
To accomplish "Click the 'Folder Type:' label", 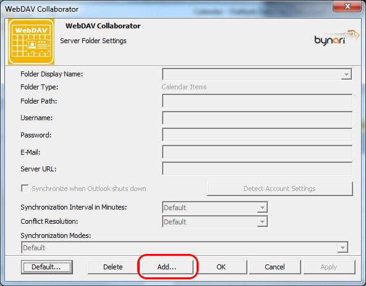I will [39, 87].
